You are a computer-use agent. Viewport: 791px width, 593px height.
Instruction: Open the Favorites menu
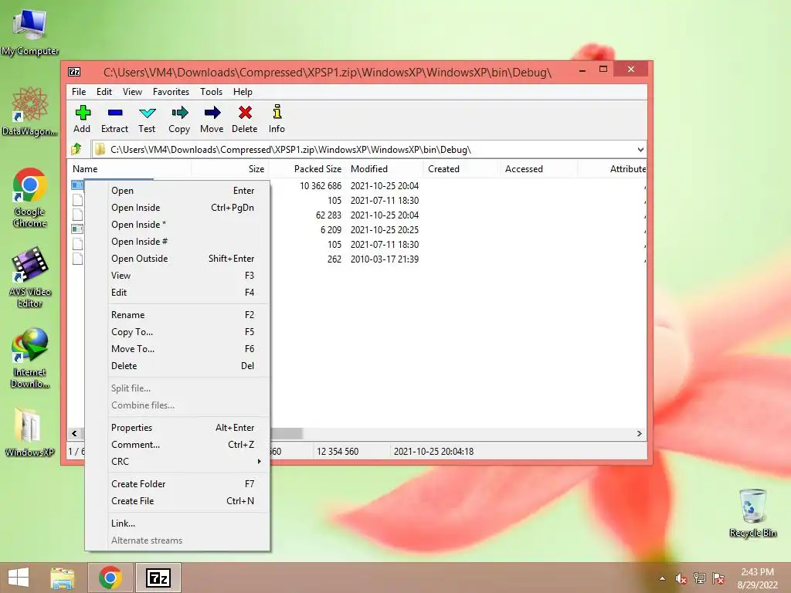pyautogui.click(x=171, y=92)
